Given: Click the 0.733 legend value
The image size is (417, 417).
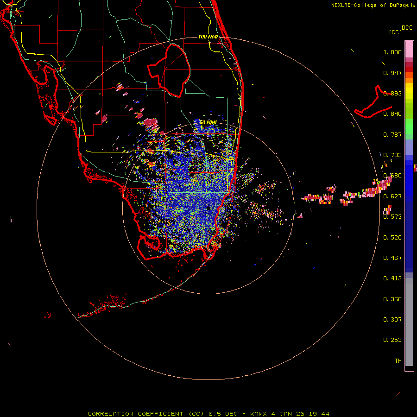Looking at the screenshot, I should pos(392,155).
